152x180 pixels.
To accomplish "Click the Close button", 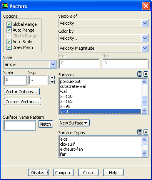I will (x=88, y=173).
